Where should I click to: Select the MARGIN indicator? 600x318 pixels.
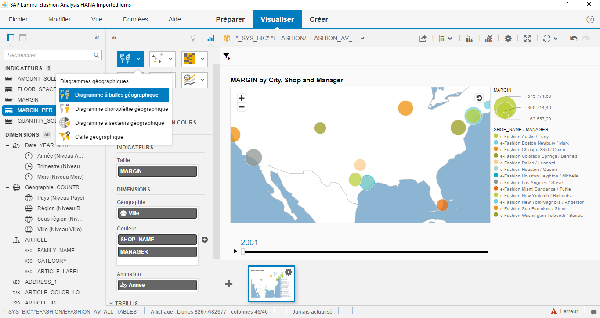tap(28, 100)
